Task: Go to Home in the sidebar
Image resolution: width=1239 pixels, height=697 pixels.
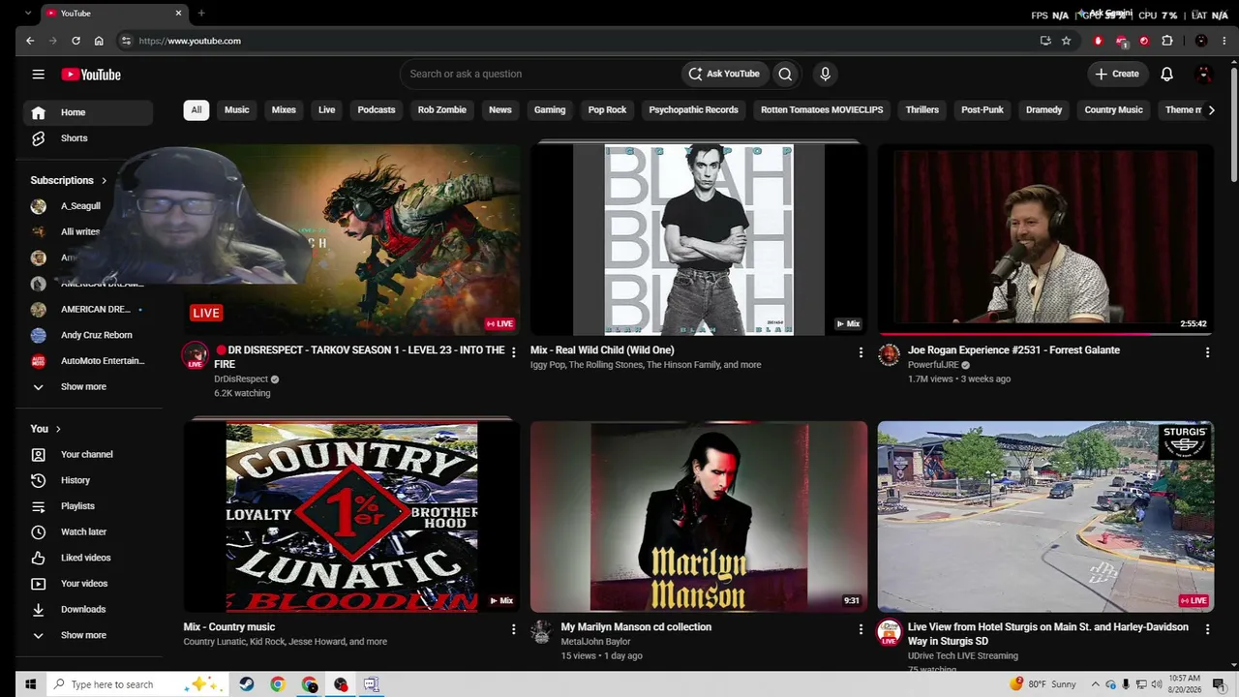Action: coord(87,112)
